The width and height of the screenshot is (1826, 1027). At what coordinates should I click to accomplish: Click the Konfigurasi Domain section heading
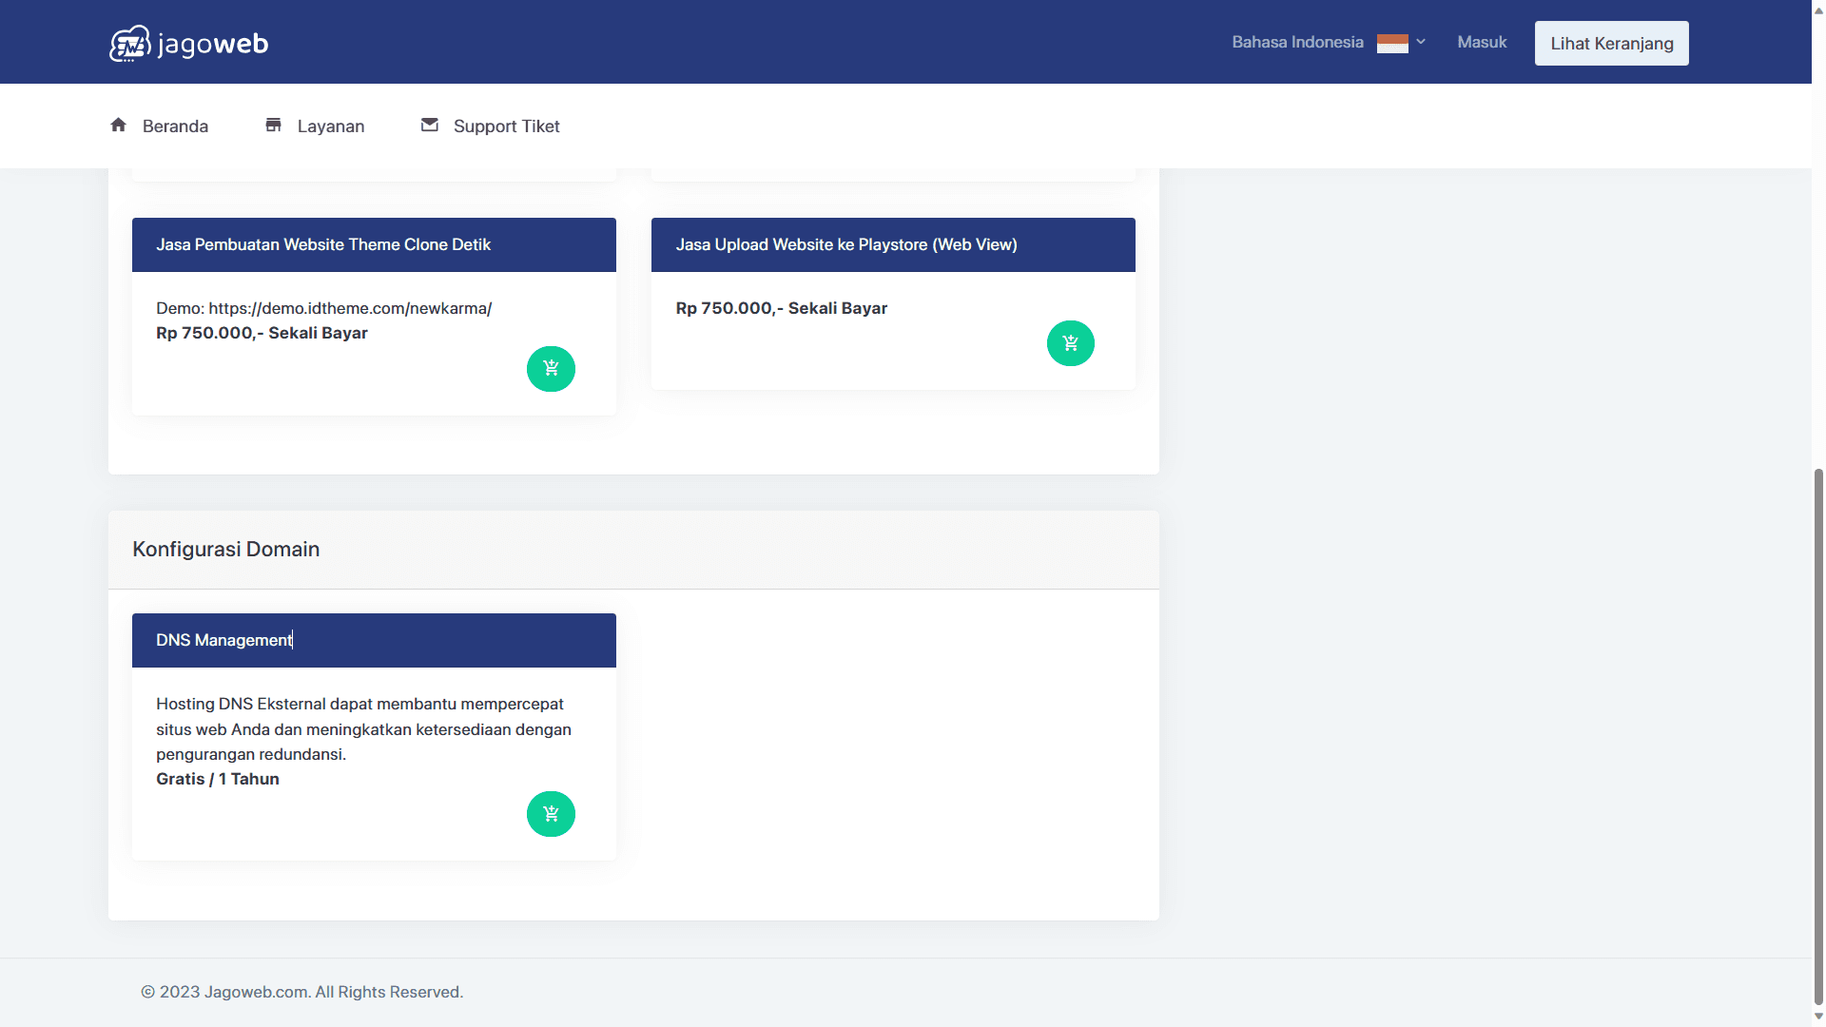coord(225,550)
